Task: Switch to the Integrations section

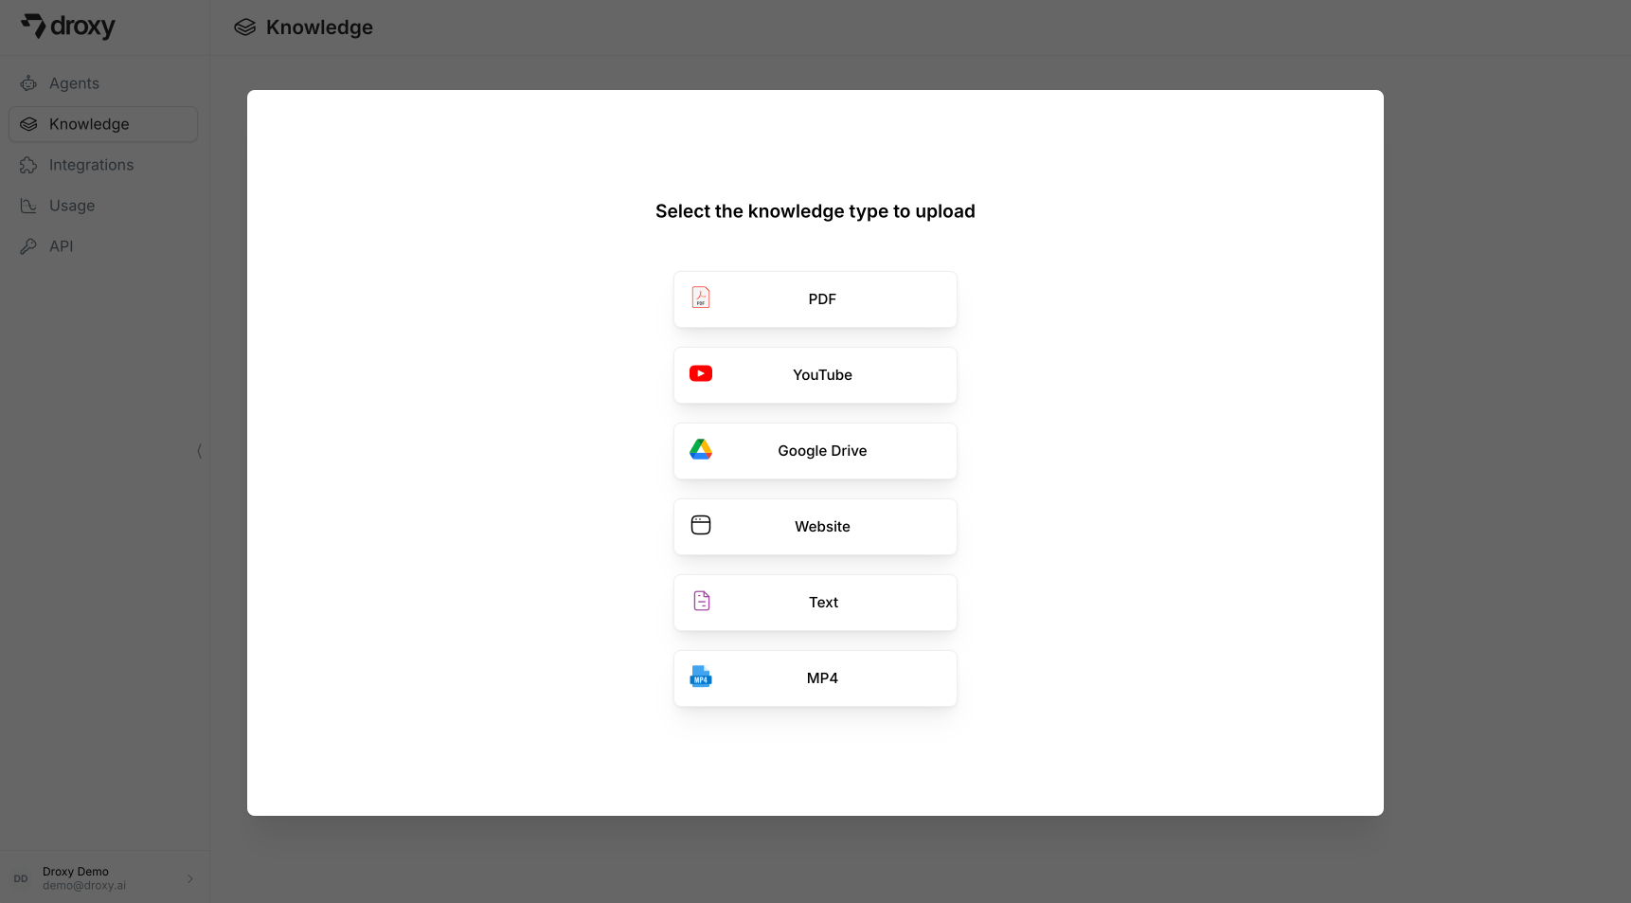Action: pyautogui.click(x=92, y=165)
